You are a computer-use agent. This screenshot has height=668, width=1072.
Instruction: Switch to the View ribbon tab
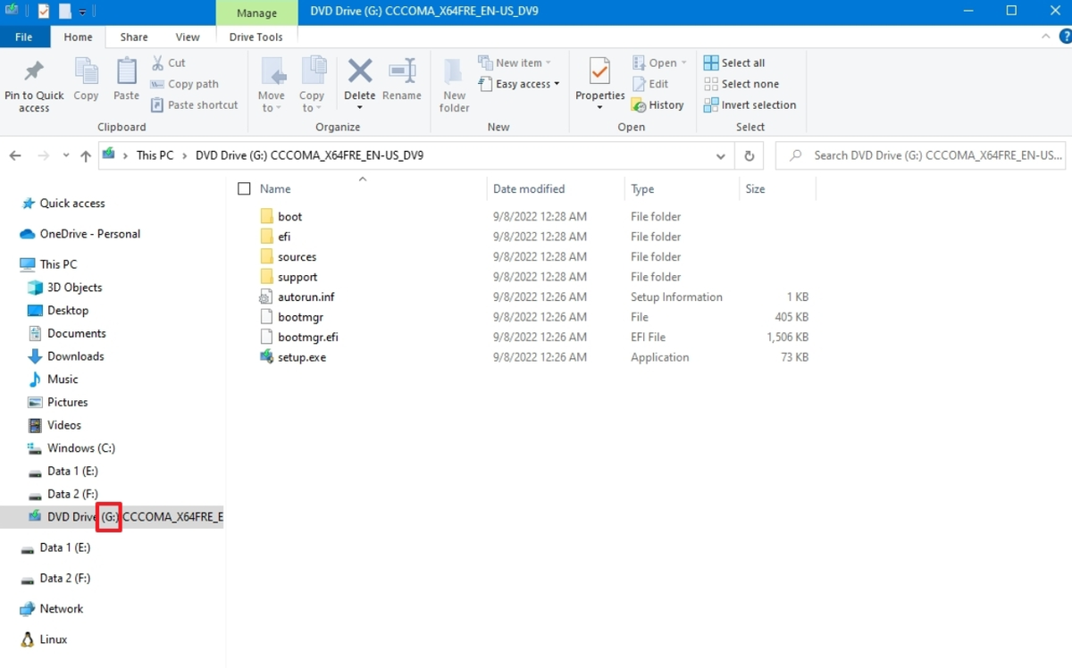tap(188, 37)
